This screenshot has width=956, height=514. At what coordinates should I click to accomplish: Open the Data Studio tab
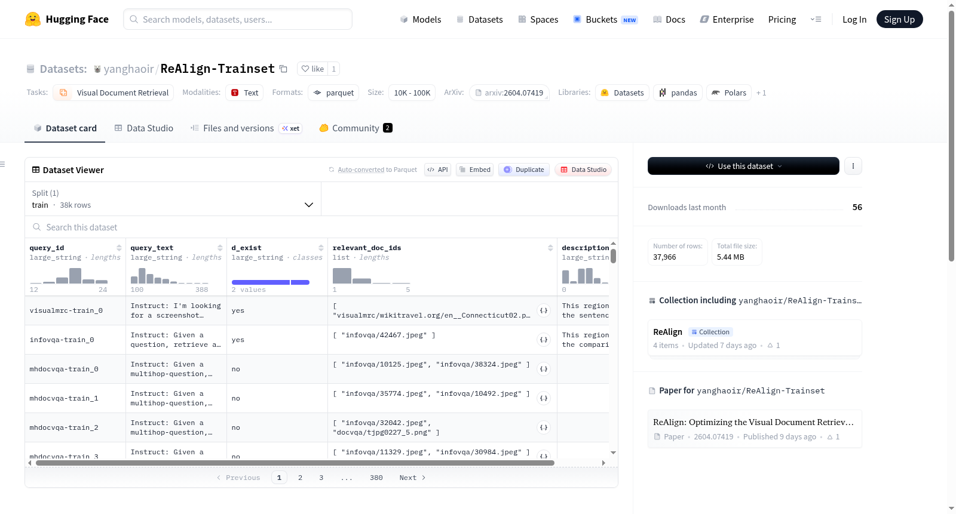pyautogui.click(x=144, y=128)
